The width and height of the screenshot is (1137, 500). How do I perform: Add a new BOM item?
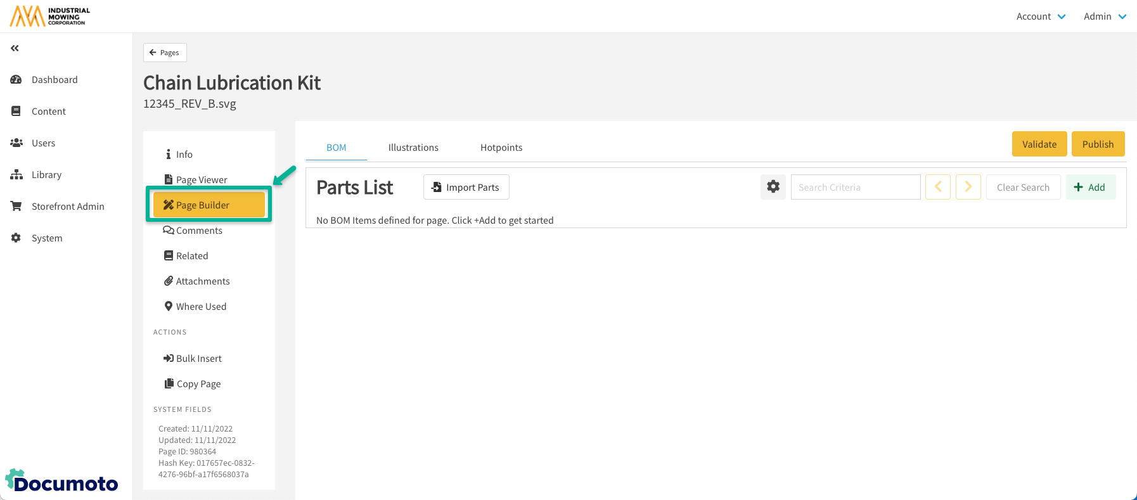1090,187
